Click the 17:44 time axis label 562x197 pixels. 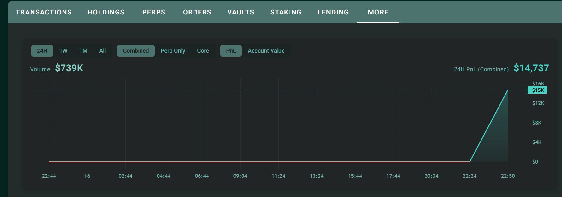[x=393, y=176]
